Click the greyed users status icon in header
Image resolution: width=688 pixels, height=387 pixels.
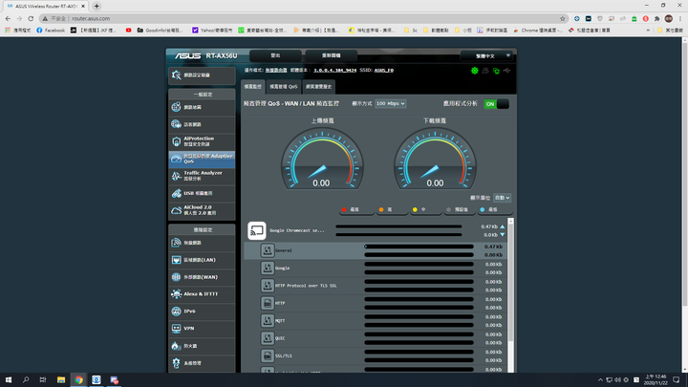[x=485, y=71]
